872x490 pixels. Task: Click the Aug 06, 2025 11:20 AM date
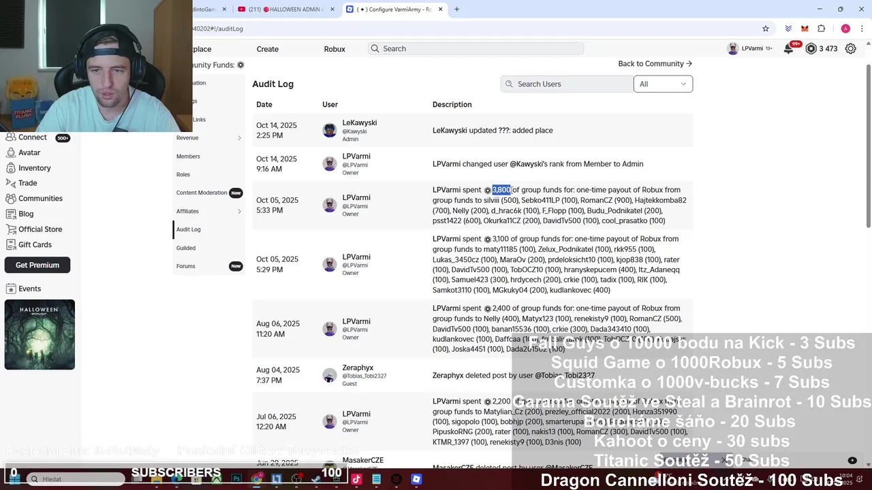(278, 329)
